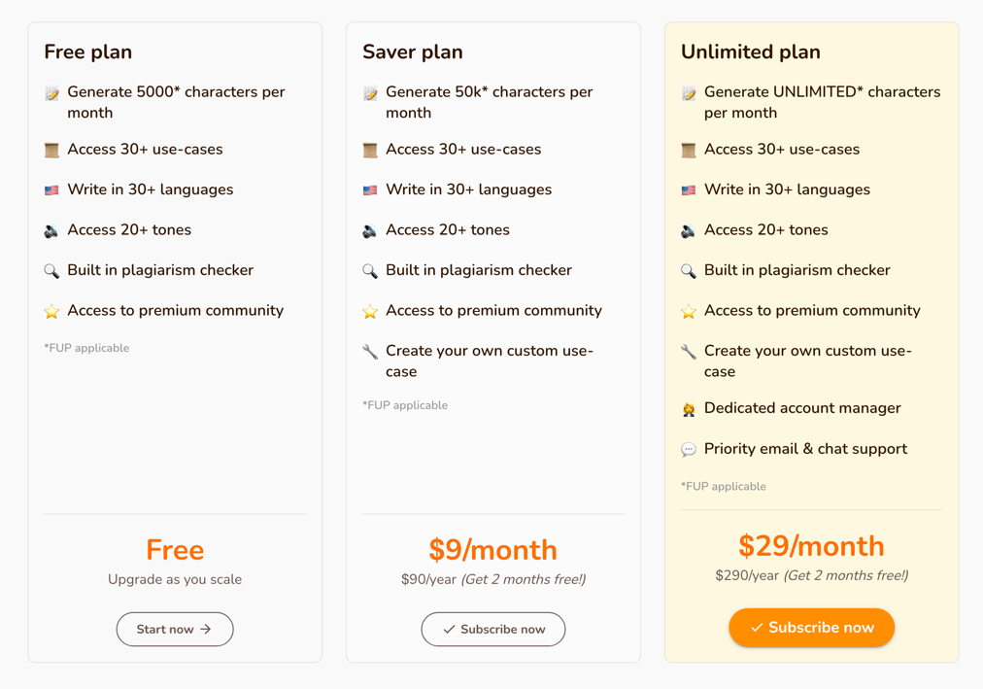The height and width of the screenshot is (689, 983).
Task: Click the memo icon in the Free plan
Action: 51,93
